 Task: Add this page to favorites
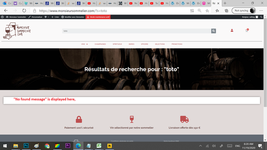pyautogui.click(x=207, y=11)
